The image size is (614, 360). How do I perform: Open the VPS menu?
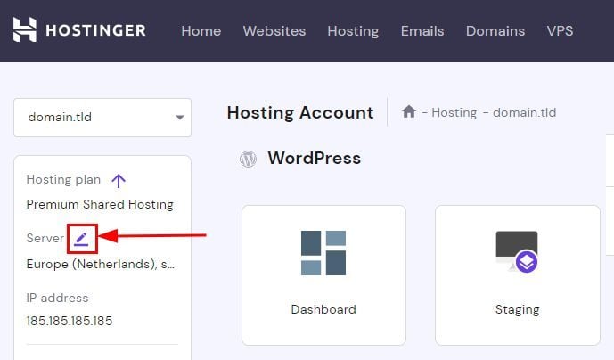pos(560,31)
